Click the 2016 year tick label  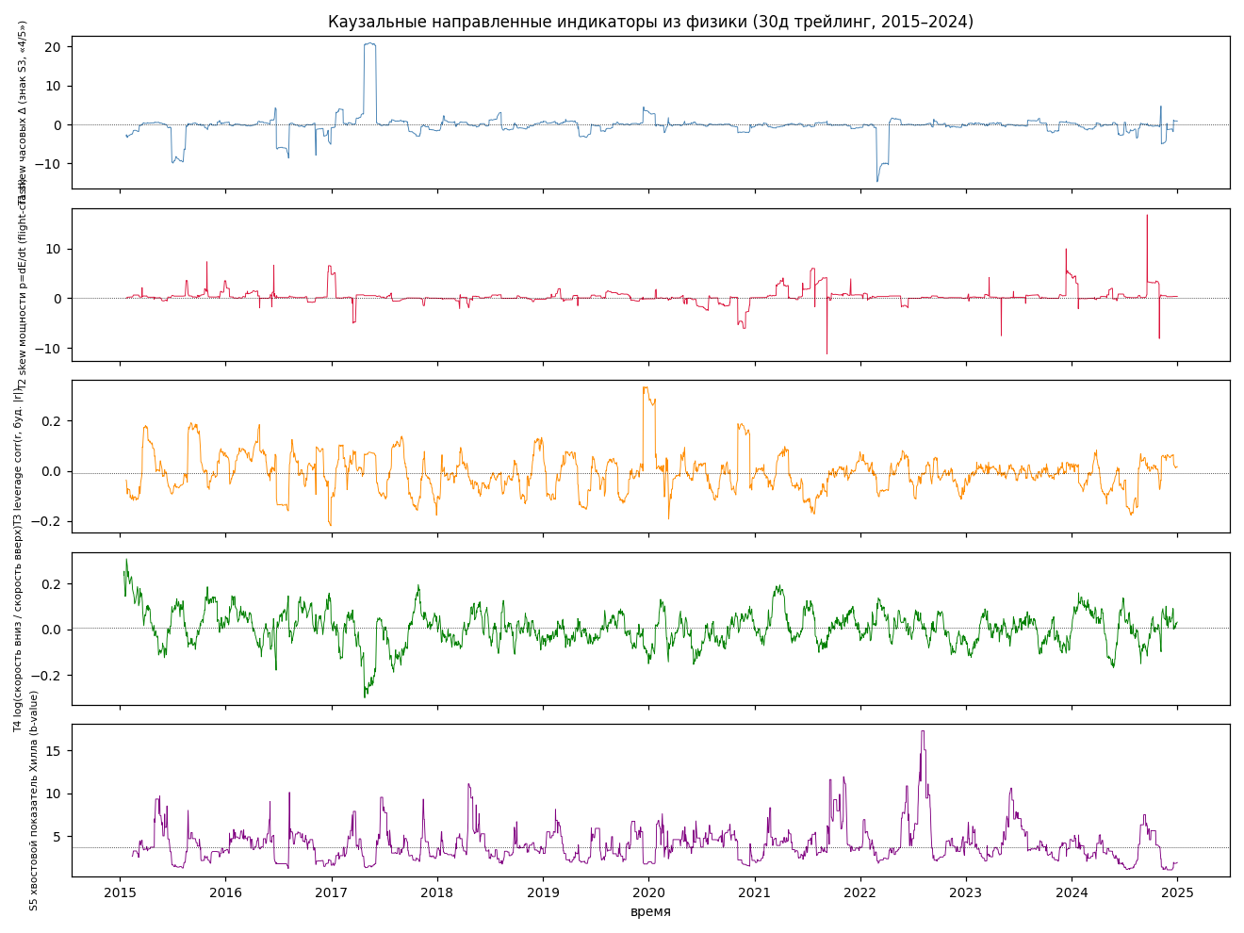[225, 892]
